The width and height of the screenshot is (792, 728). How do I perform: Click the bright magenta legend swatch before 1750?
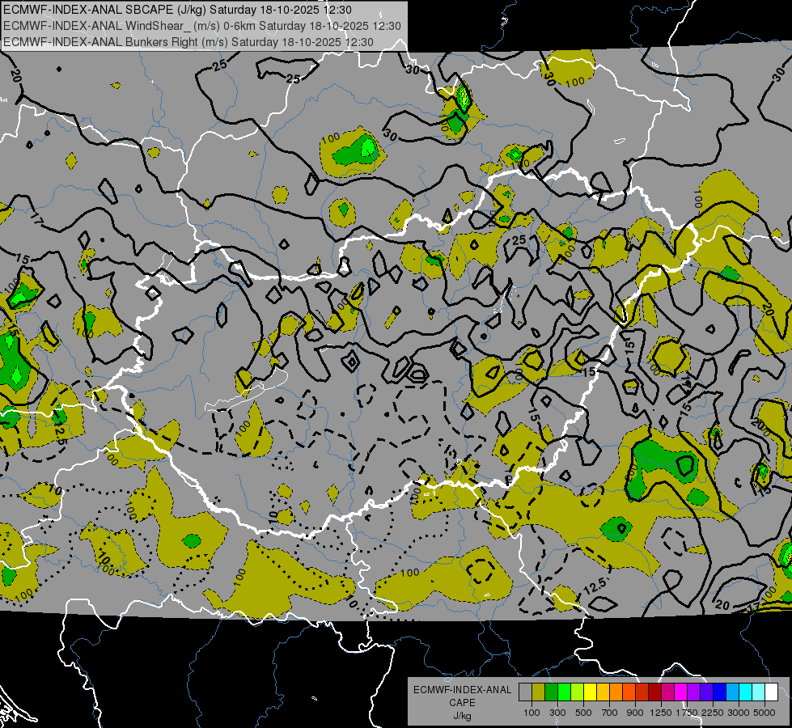coord(681,692)
